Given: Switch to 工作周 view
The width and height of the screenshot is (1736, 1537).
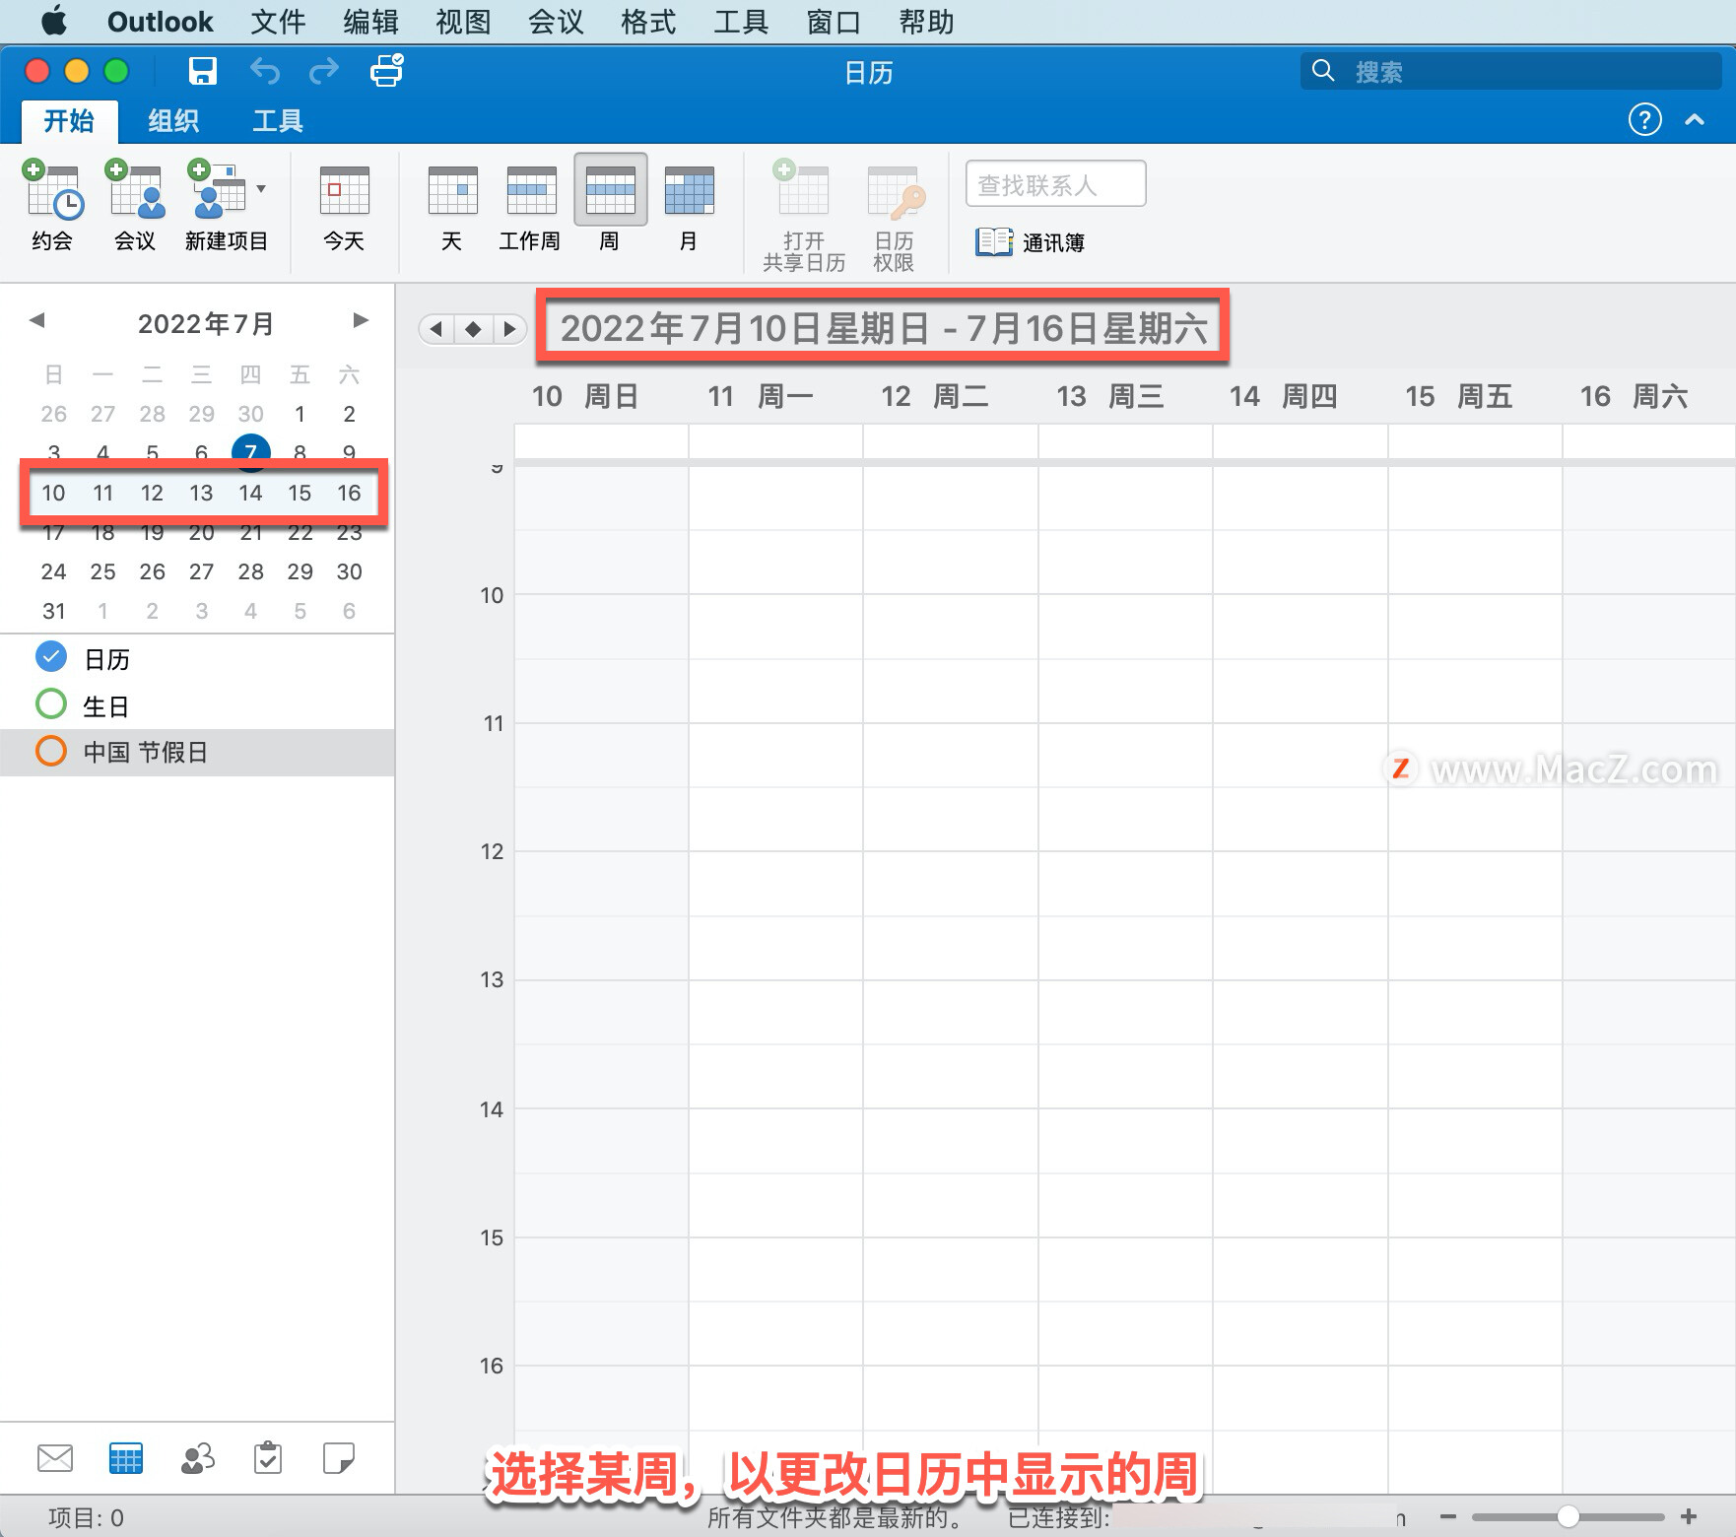Looking at the screenshot, I should coord(530,208).
